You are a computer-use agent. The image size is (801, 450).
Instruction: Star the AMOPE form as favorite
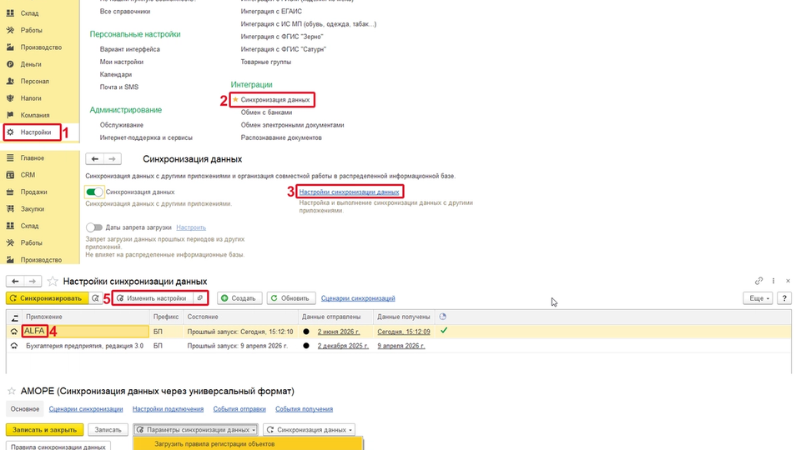point(11,392)
